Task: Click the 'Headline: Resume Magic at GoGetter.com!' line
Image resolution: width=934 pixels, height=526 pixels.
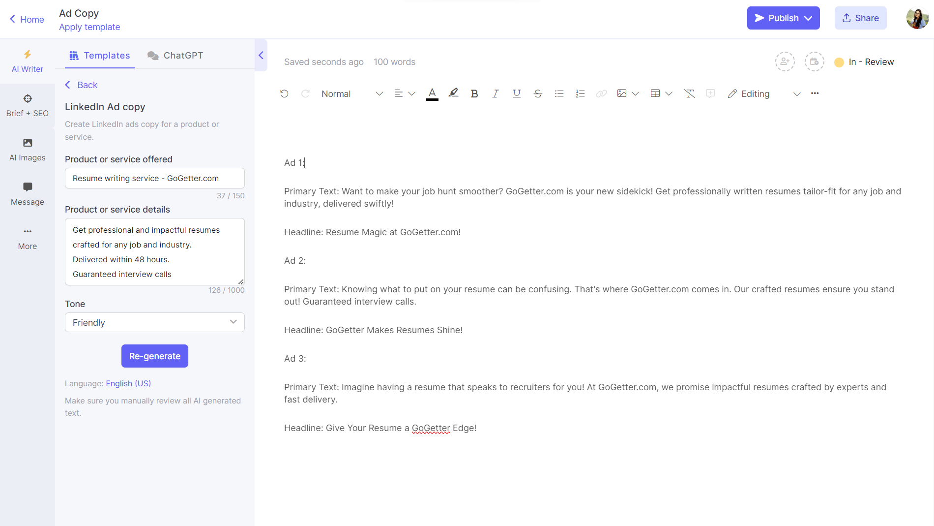Action: tap(372, 232)
